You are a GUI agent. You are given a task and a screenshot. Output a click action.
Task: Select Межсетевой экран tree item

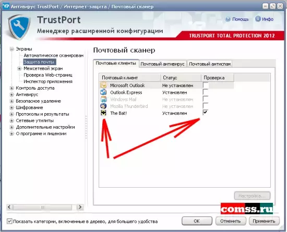pyautogui.click(x=43, y=69)
